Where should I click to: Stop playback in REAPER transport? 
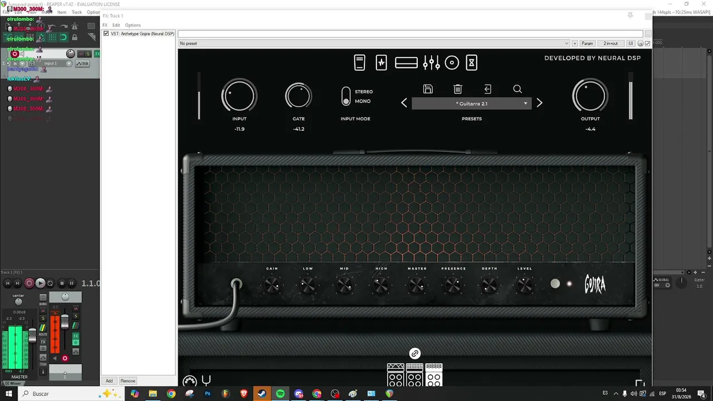coord(62,283)
